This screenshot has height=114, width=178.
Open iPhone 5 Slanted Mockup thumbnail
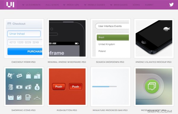(154, 38)
